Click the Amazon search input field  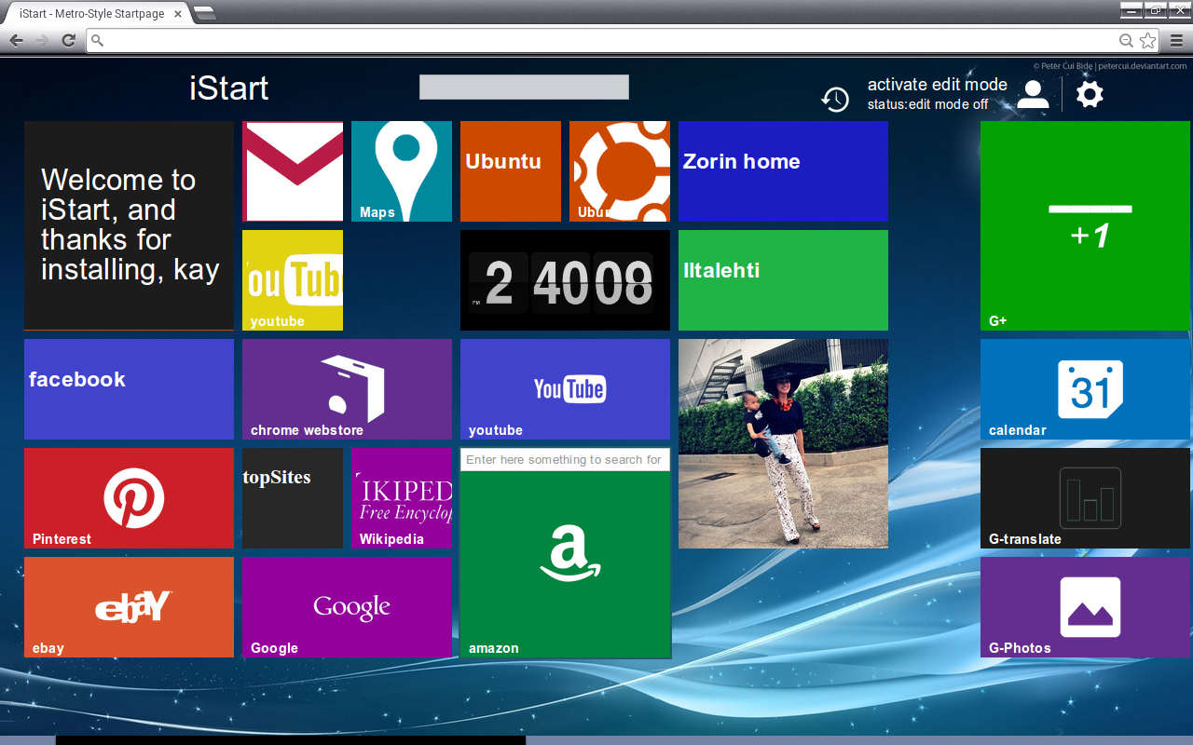[x=565, y=460]
